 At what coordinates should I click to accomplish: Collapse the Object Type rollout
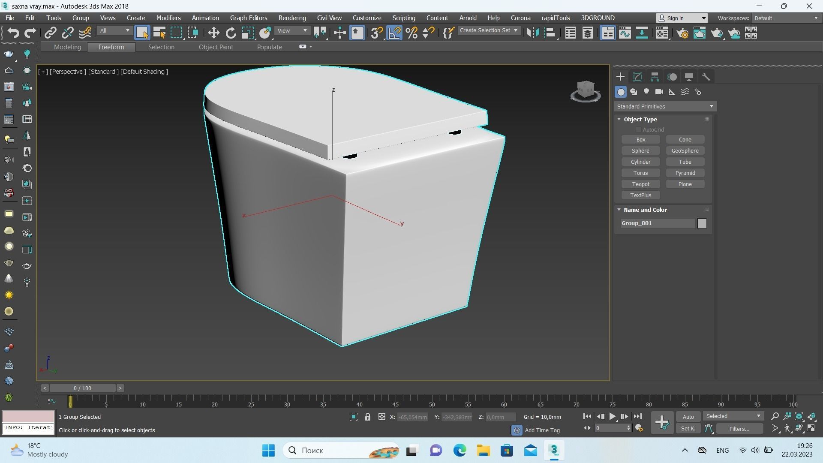[x=619, y=119]
